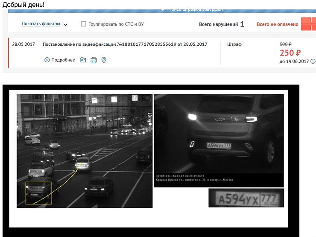Viewport: 316px width, 237px height.
Task: Click the info icon next to due date
Action: (313, 61)
